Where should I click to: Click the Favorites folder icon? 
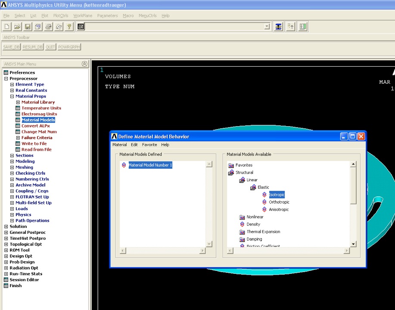[x=231, y=165]
